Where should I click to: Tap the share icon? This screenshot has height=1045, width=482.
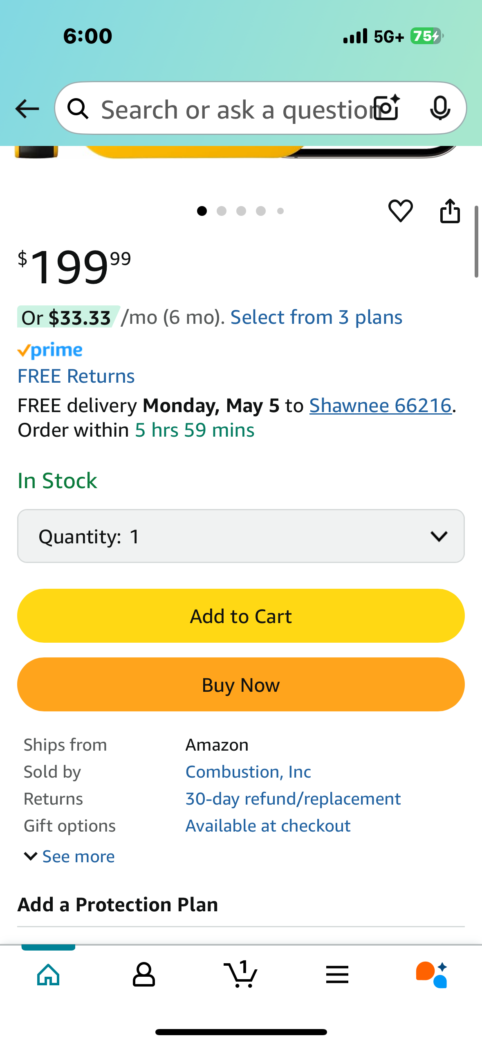pos(450,211)
